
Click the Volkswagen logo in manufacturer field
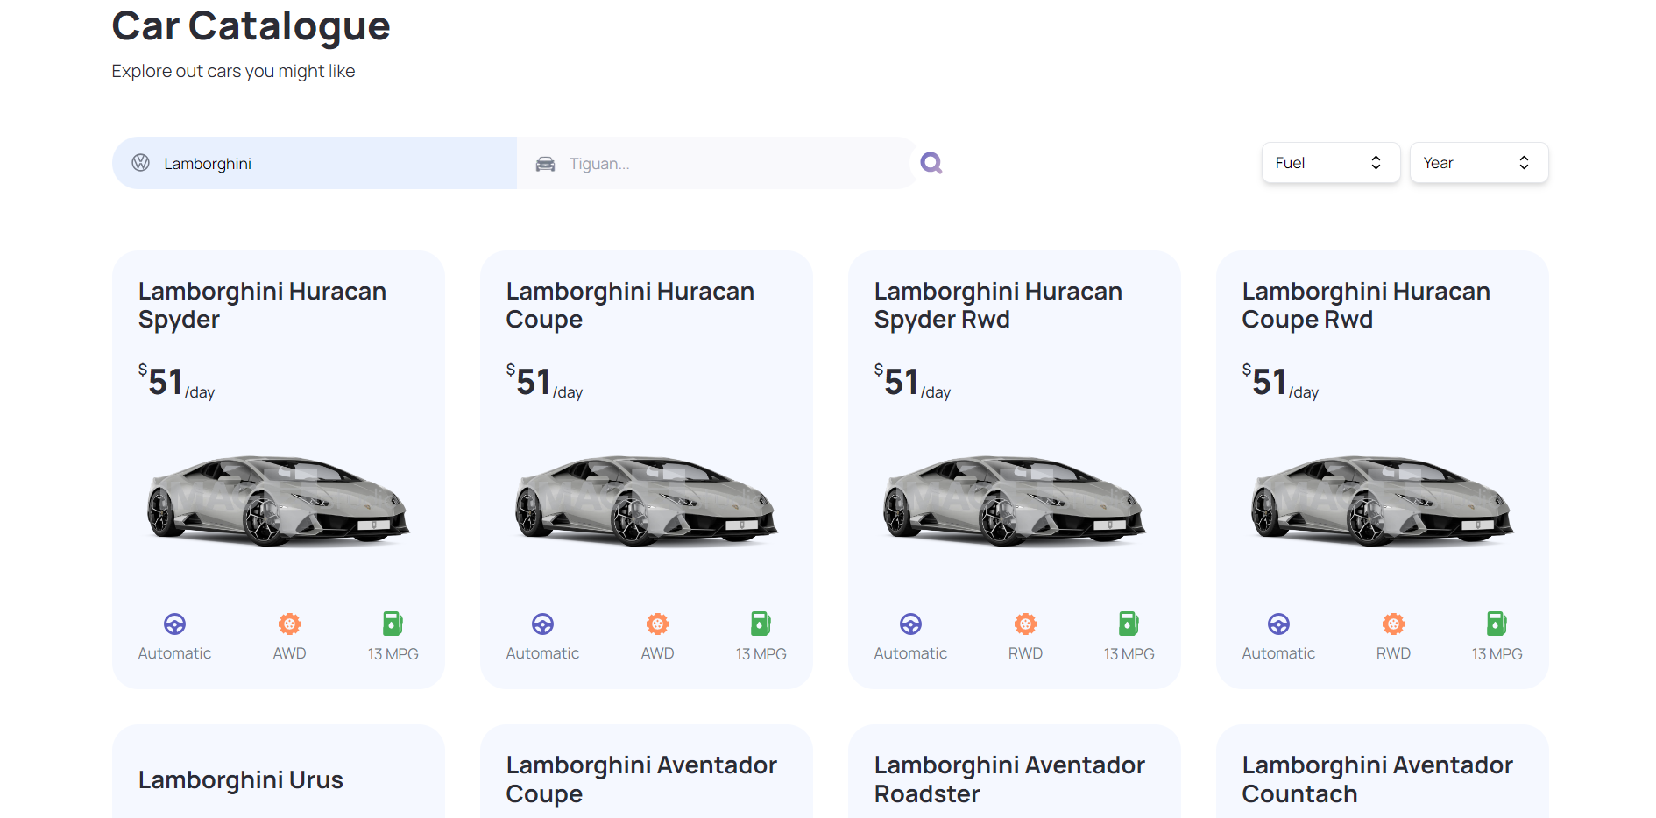(140, 163)
